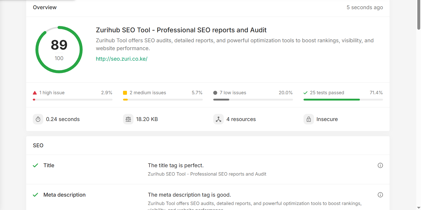Click the red triangle high issue icon
This screenshot has width=421, height=210.
[35, 93]
